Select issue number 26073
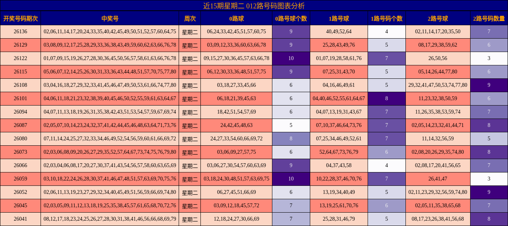508x226 pixels. [x=20, y=152]
